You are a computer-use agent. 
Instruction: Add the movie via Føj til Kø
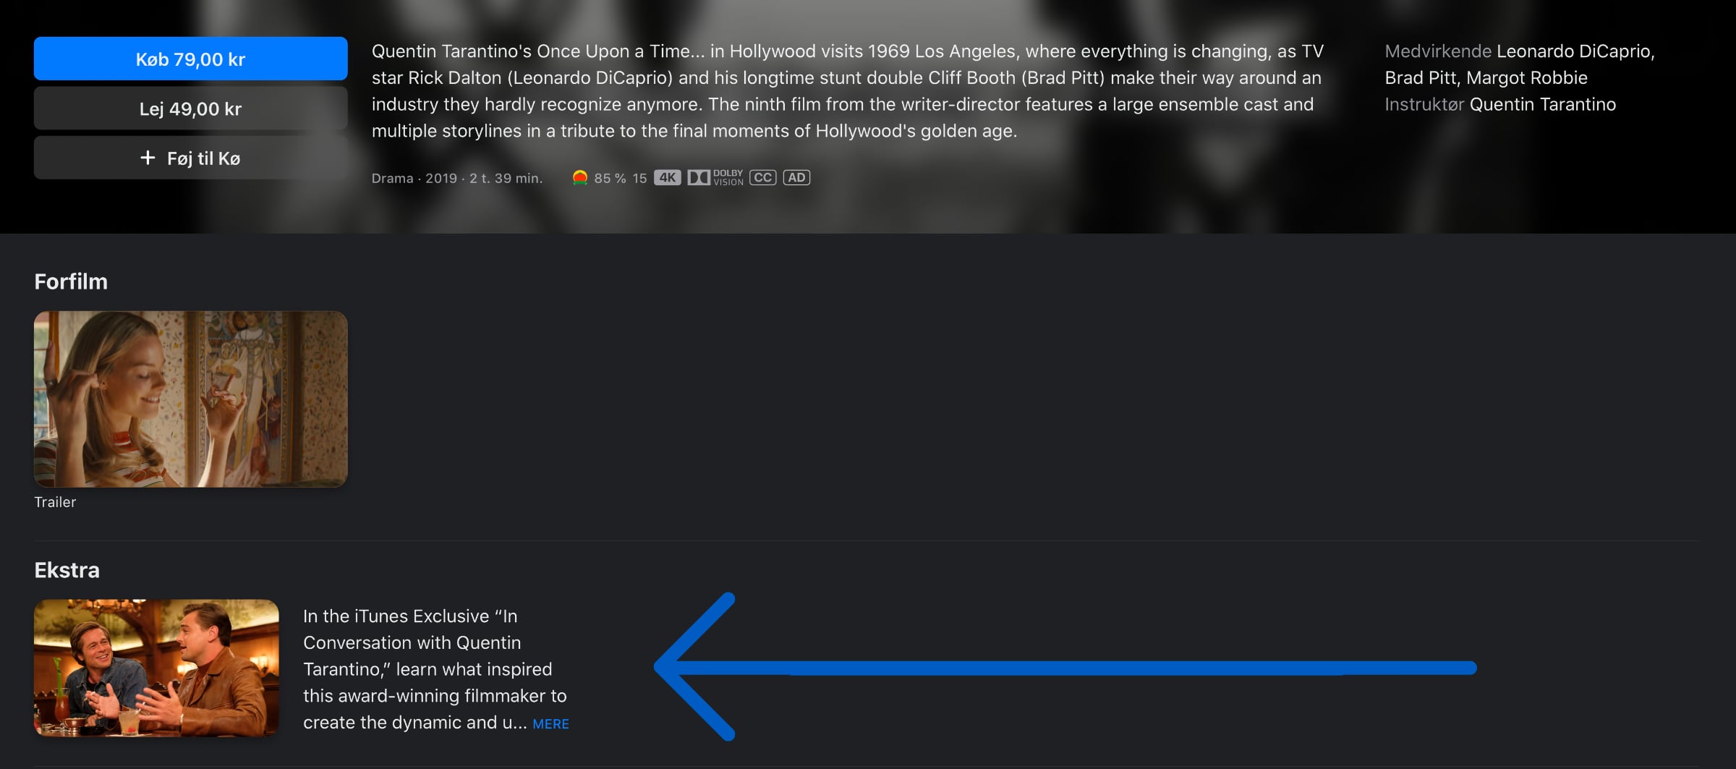pyautogui.click(x=190, y=158)
